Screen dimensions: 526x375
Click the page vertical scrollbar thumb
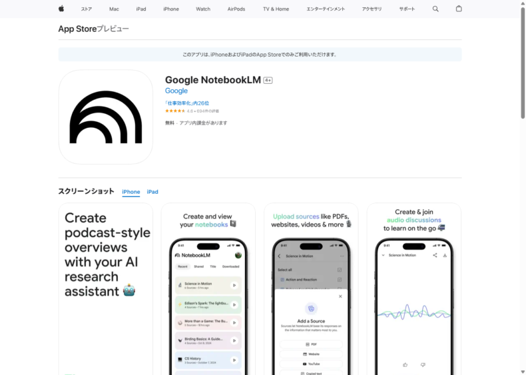tap(523, 63)
